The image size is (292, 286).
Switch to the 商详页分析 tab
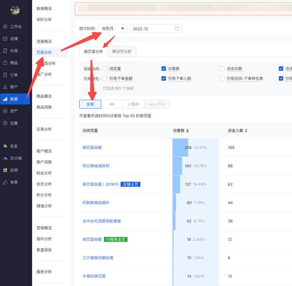point(122,52)
